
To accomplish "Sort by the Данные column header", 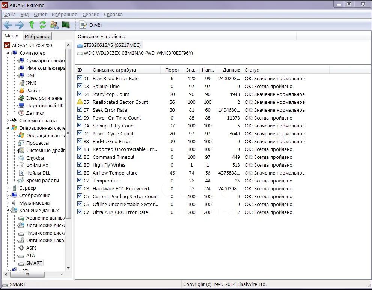I will pos(229,70).
